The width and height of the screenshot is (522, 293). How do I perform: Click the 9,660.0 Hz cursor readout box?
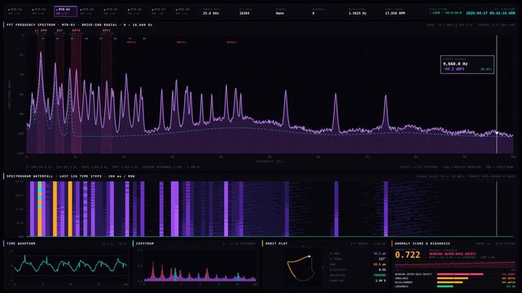(x=467, y=64)
